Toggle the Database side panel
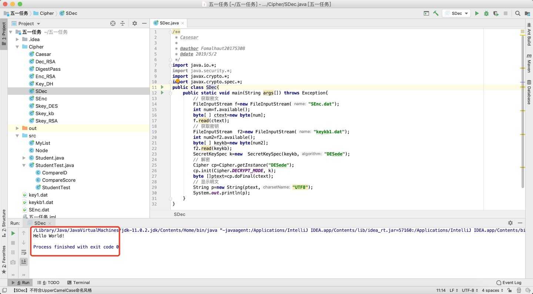 point(529,92)
